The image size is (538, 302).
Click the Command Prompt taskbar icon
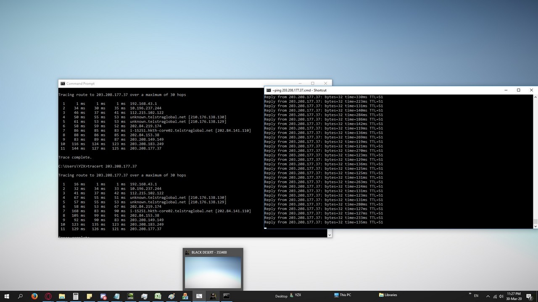point(226,296)
